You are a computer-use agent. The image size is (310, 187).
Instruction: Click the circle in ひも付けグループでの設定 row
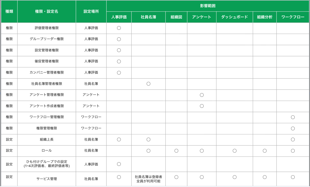coord(119,164)
